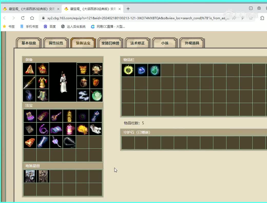Select the ornate ring equipment icon

[83, 82]
